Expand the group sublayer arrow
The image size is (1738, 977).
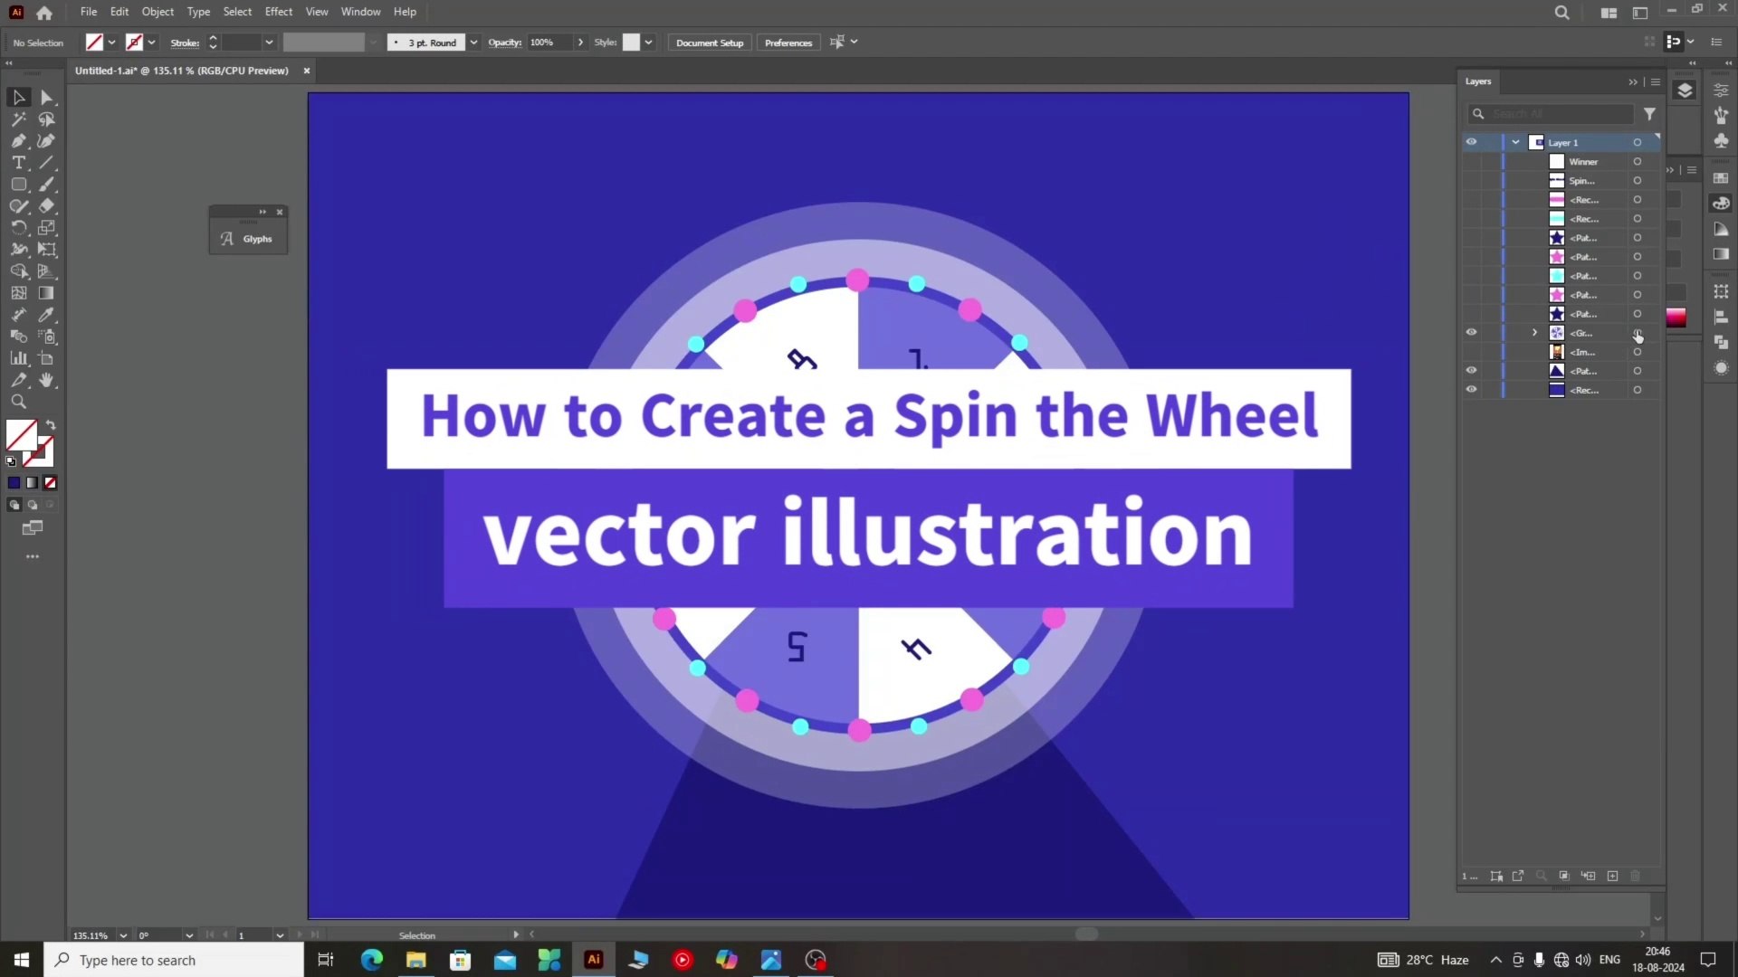coord(1534,333)
